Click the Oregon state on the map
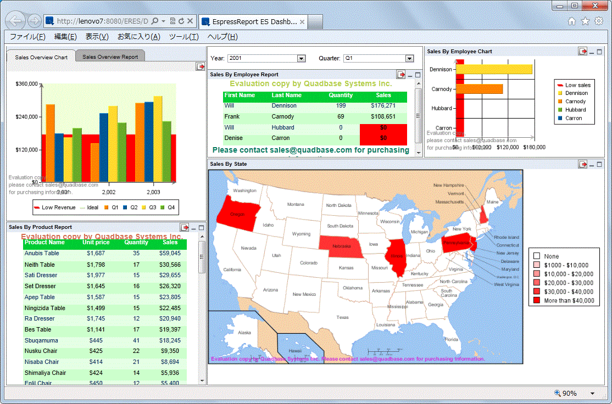Image resolution: width=612 pixels, height=404 pixels. [x=237, y=214]
